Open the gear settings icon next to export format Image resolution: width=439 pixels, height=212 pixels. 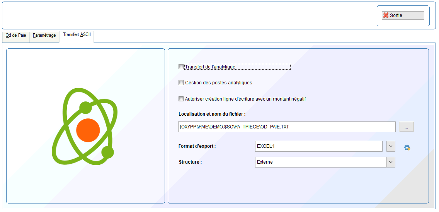tap(407, 147)
